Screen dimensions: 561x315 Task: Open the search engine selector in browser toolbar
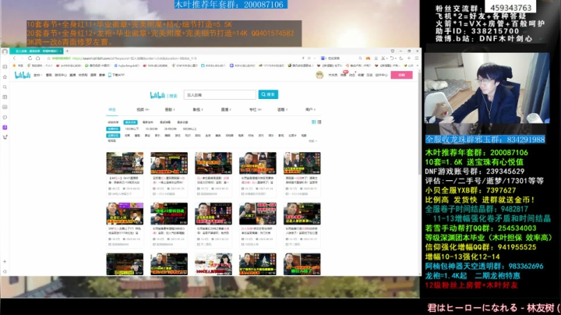324,58
